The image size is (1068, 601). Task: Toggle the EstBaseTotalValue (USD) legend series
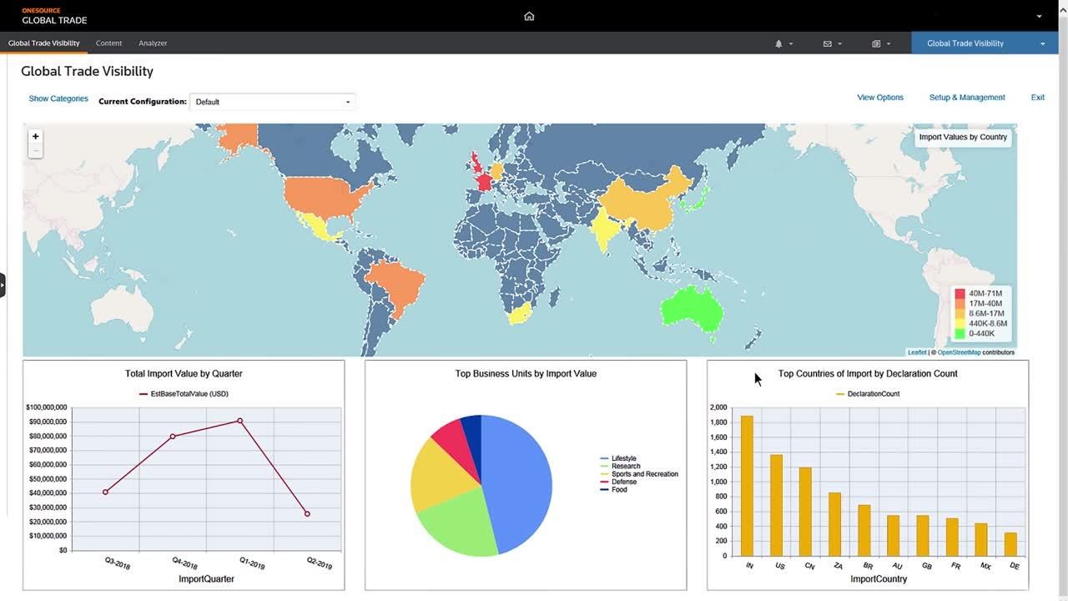point(184,394)
